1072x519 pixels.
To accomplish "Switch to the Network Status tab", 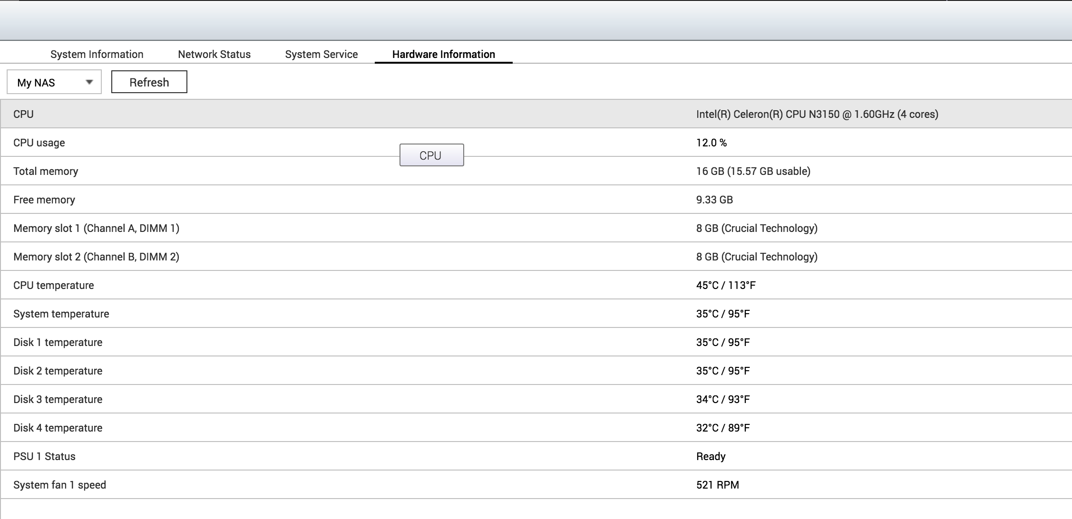I will [x=214, y=54].
